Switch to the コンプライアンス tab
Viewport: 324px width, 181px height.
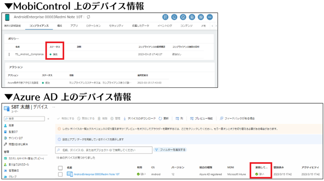click(39, 26)
